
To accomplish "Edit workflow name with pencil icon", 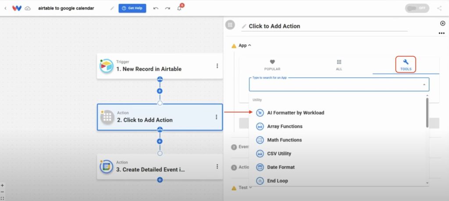I will (112, 8).
